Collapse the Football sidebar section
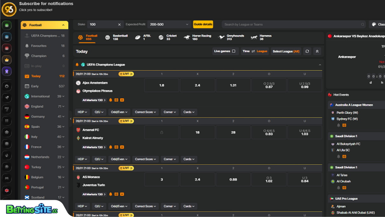This screenshot has width=385, height=217. point(45,25)
